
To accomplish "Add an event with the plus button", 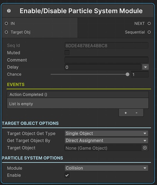I will [126, 113].
